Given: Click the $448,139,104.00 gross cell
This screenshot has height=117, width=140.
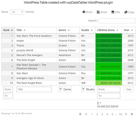Looking at the screenshot, I should (x=109, y=83).
